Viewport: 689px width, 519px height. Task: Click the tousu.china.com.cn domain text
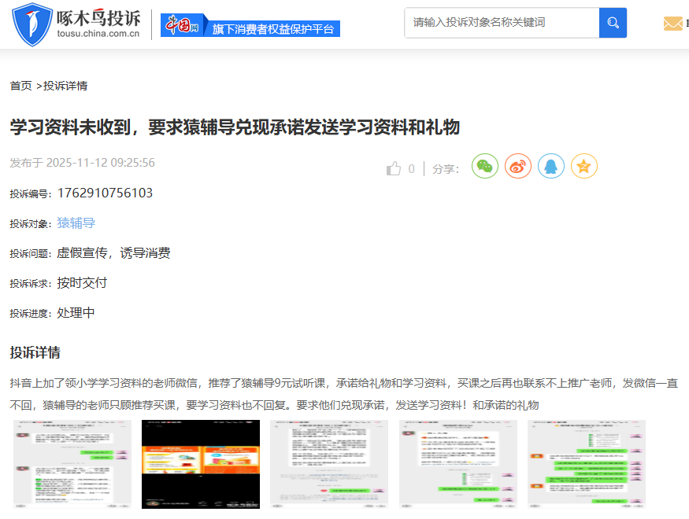pos(98,34)
